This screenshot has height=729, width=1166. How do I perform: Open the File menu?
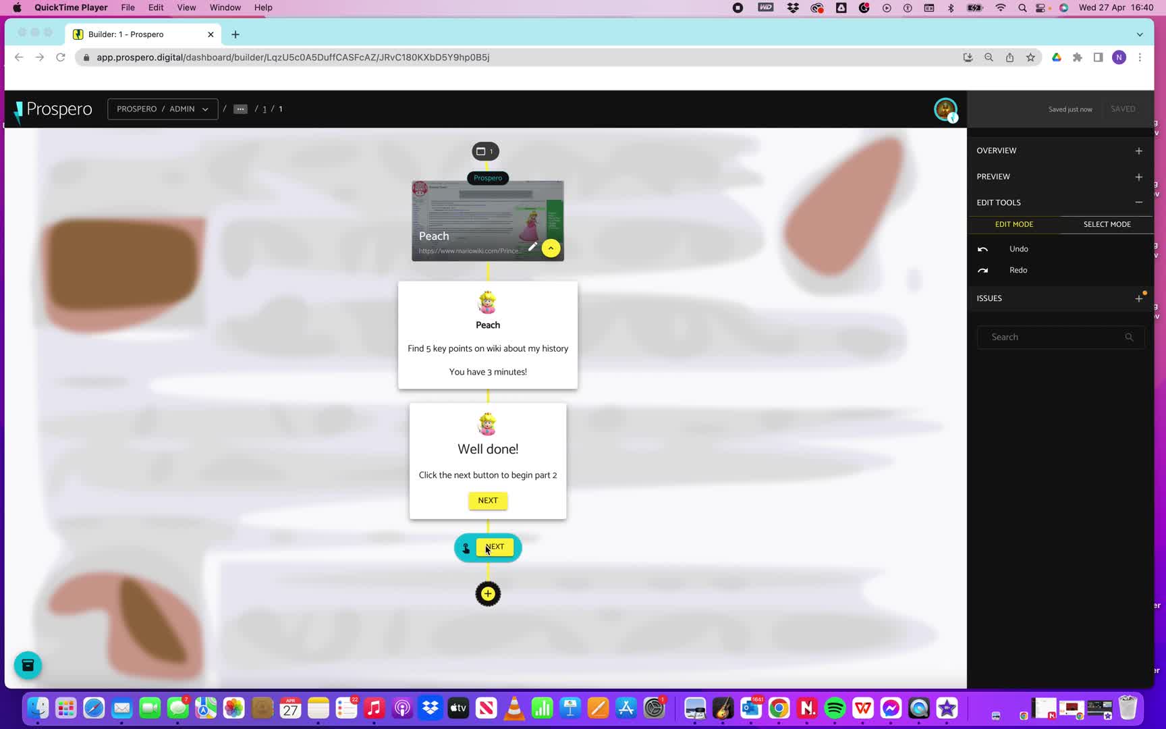click(x=128, y=7)
